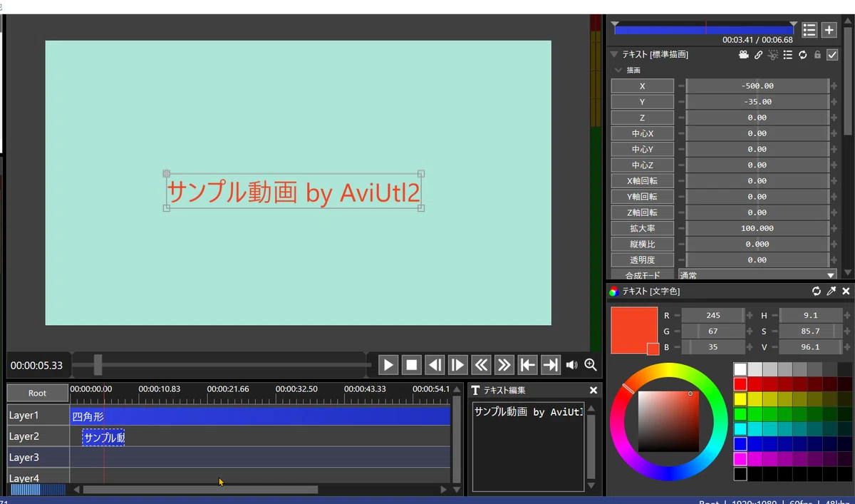Increase 拡大率 value with its plus
Image resolution: width=855 pixels, height=504 pixels.
[x=834, y=228]
